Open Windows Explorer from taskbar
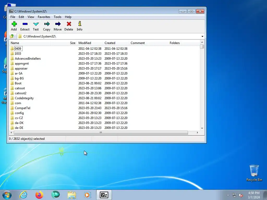 [x=72, y=195]
